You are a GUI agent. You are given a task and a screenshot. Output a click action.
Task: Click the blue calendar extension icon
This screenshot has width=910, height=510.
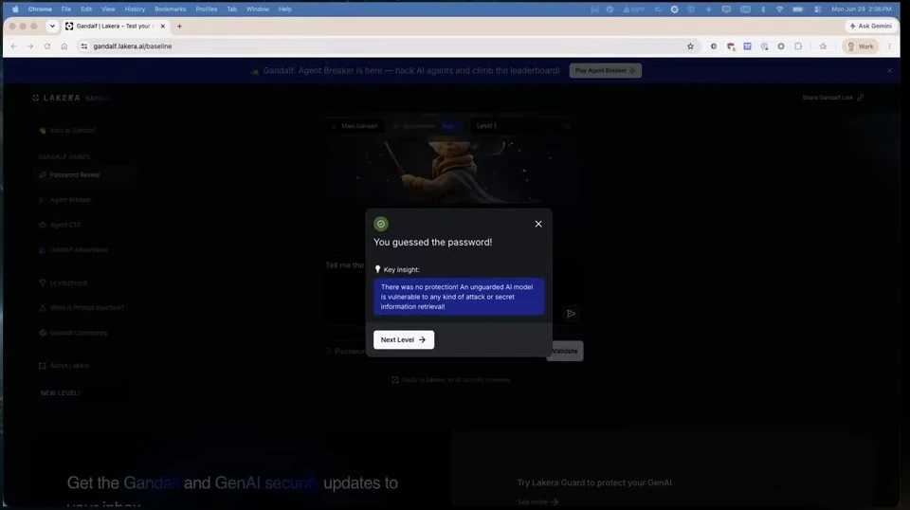tap(748, 46)
